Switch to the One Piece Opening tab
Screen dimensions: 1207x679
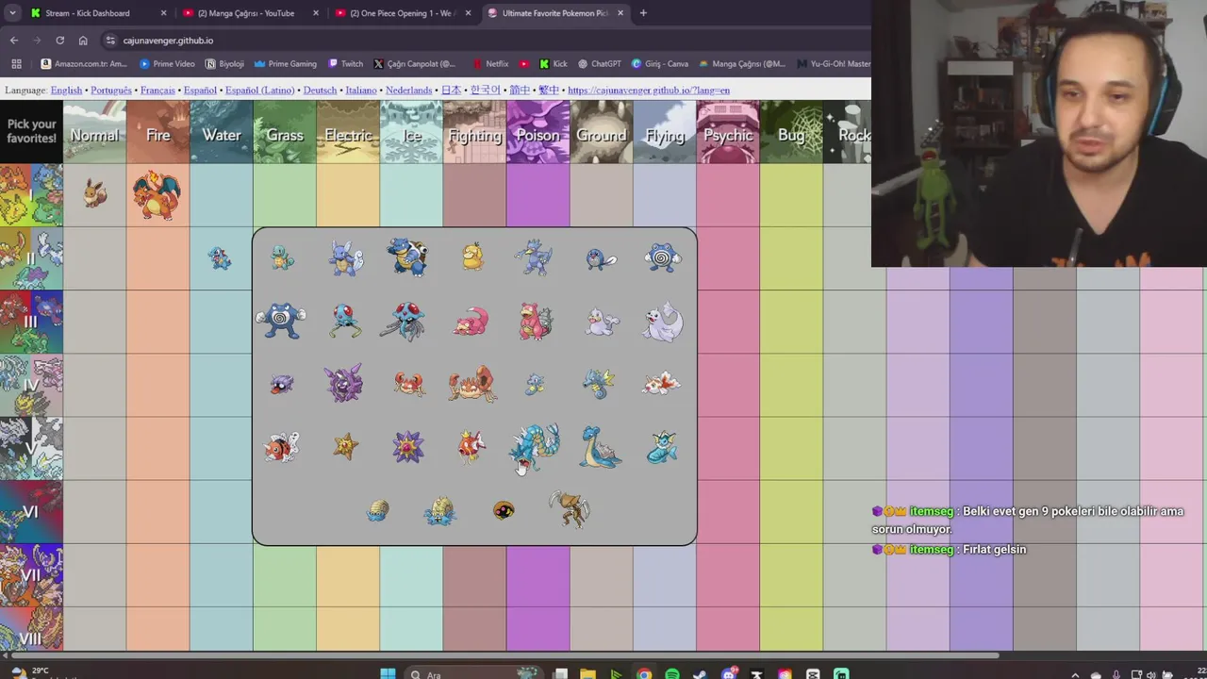[403, 13]
